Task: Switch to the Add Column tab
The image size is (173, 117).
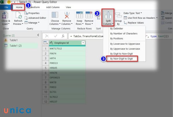Action: (53, 7)
